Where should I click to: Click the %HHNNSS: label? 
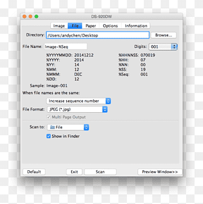(x=129, y=55)
